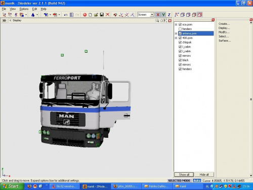253x190 pixels.
Task: Click the 3D viewport type button
Action: tap(4, 20)
